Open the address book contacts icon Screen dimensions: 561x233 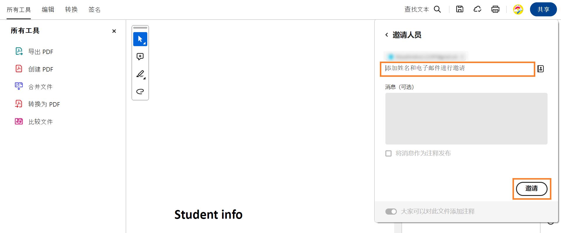coord(541,69)
